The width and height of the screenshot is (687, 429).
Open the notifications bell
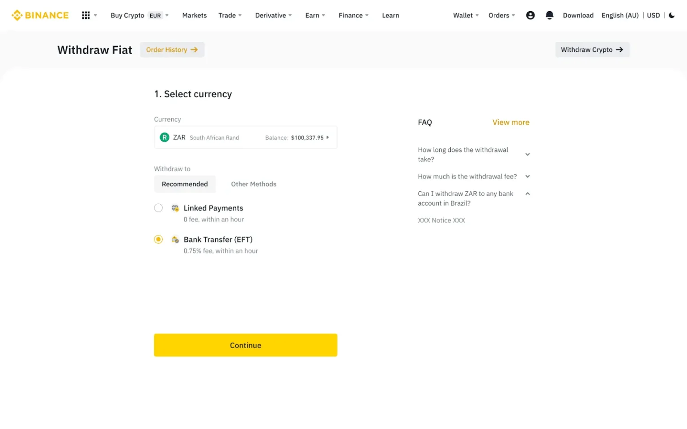pos(549,15)
